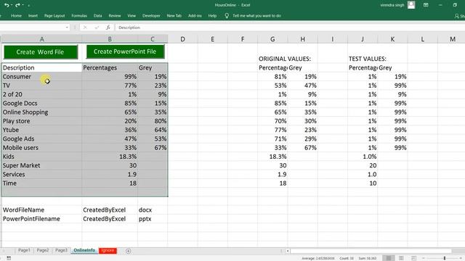
Task: Switch to the Page1 sheet tab
Action: click(x=24, y=250)
